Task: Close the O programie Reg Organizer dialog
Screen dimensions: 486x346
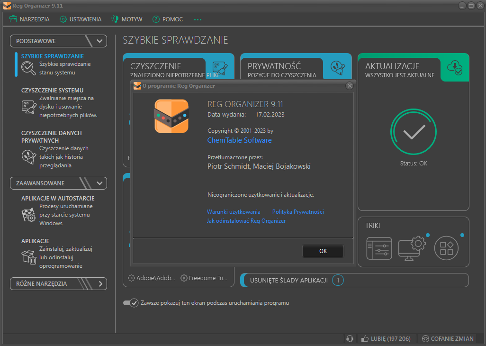Action: tap(350, 86)
